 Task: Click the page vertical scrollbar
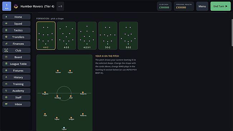(x=232, y=33)
